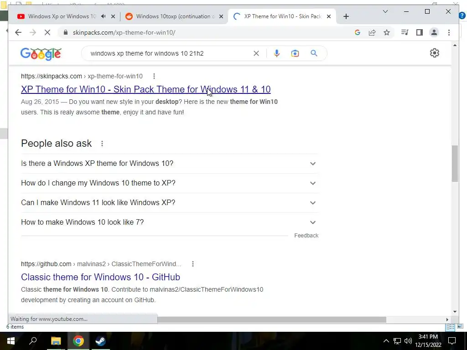Viewport: 467px width, 350px height.
Task: Open more options for the github.com result
Action: [193, 264]
